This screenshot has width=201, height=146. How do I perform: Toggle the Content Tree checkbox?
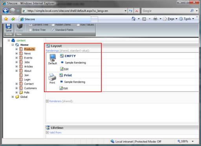click(x=30, y=25)
